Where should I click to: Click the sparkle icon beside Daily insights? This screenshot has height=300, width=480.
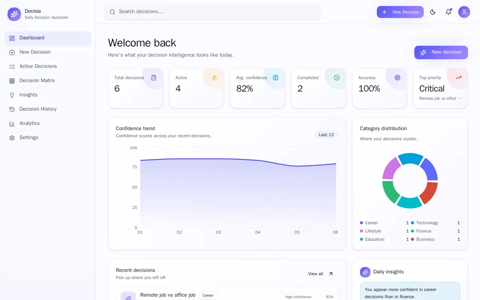(365, 272)
